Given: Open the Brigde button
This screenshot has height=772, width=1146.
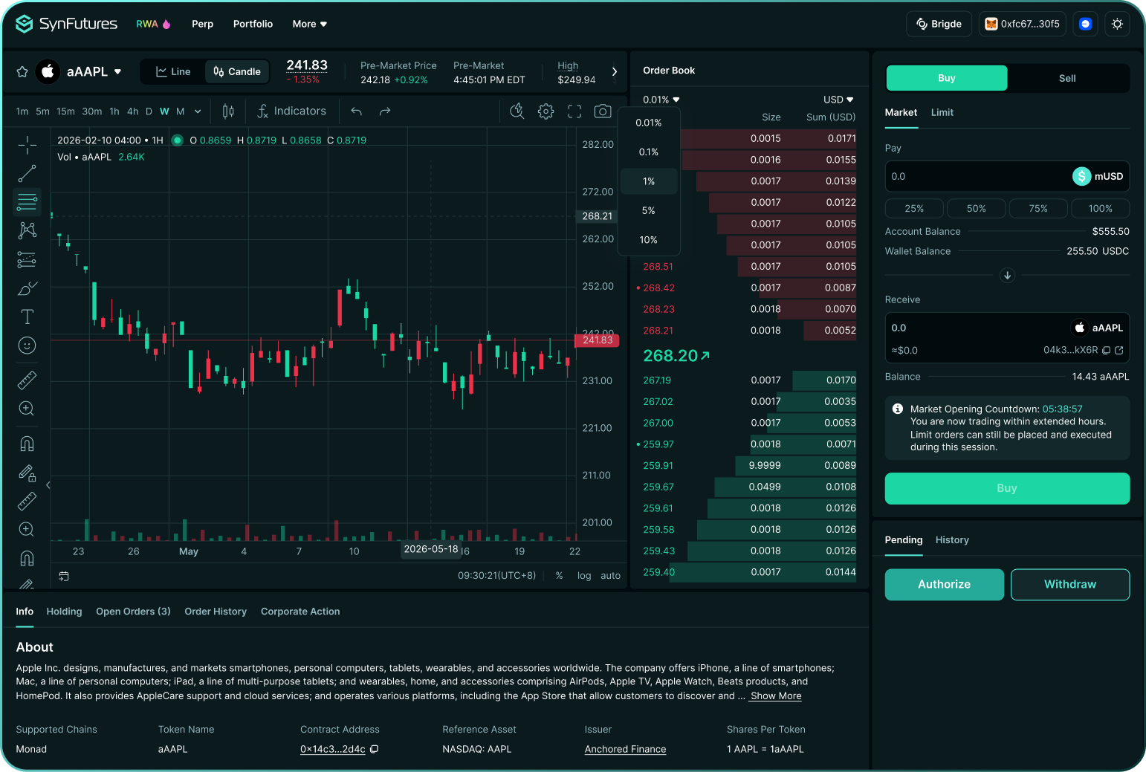Looking at the screenshot, I should [939, 24].
